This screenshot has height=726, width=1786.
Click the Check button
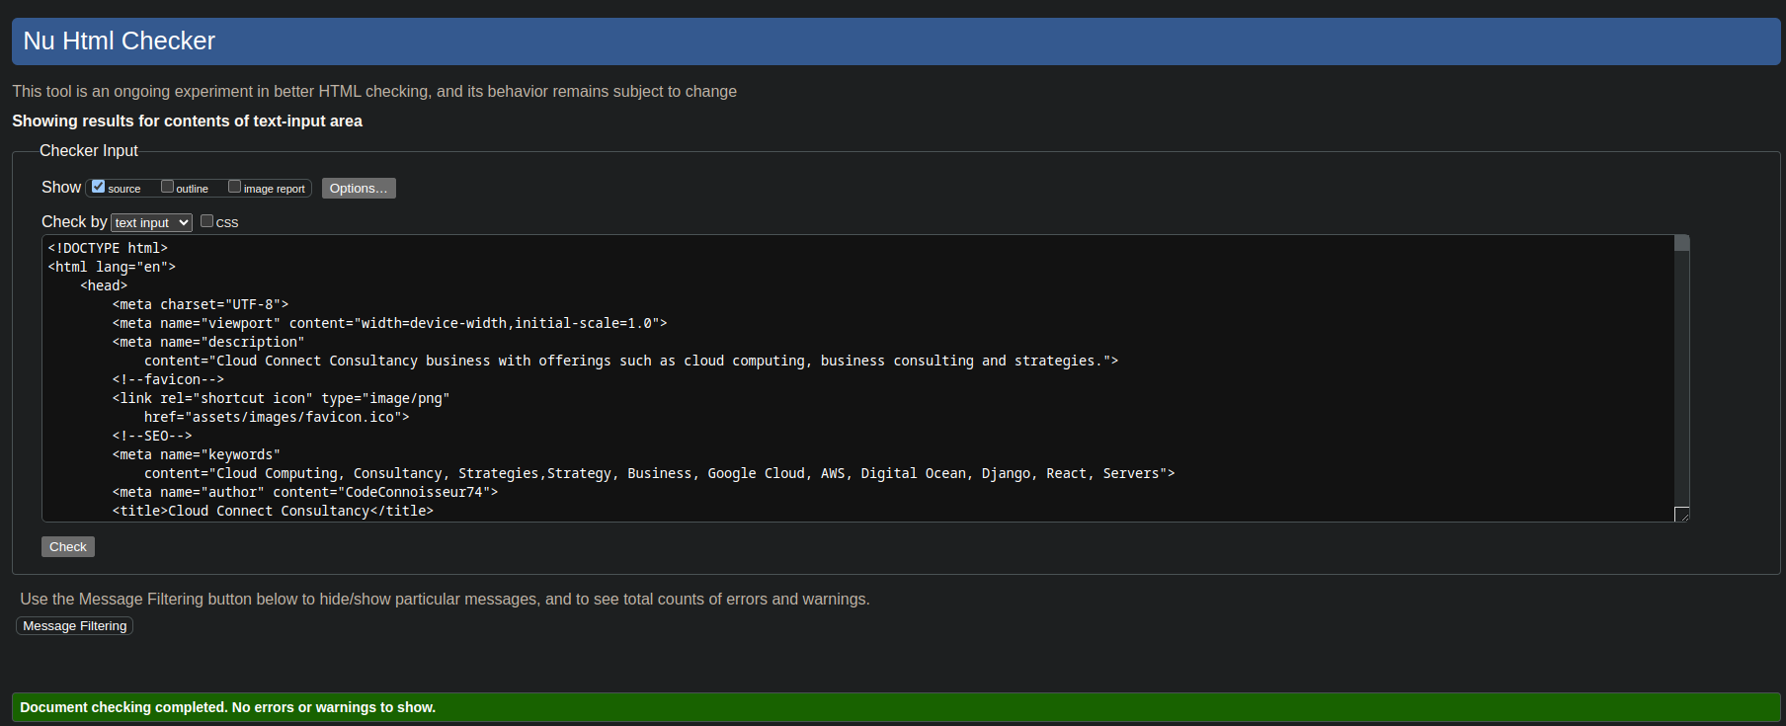coord(68,546)
